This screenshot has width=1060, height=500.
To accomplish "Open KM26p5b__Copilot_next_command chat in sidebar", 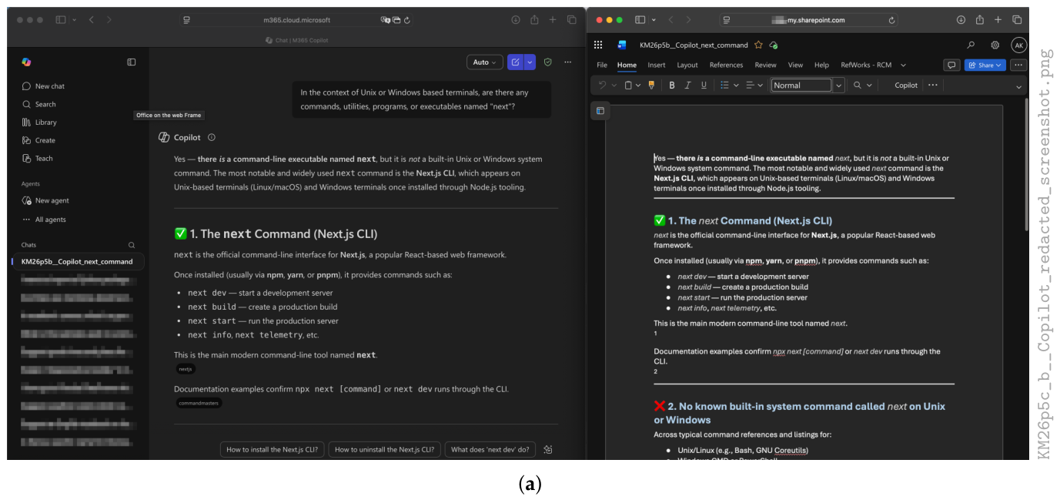I will (77, 262).
